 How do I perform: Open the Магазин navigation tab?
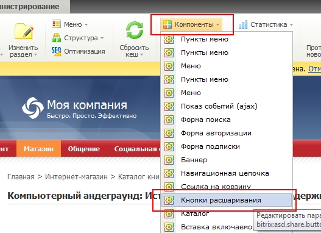coord(38,149)
